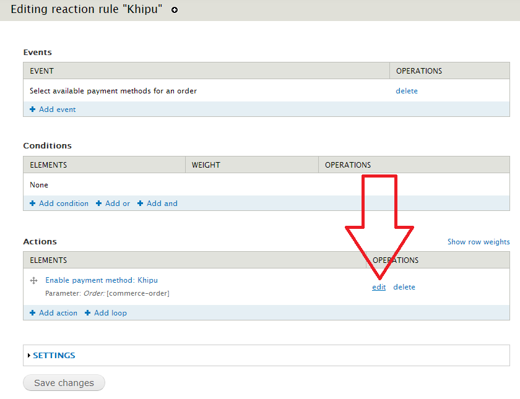The image size is (520, 399).
Task: Click the plus icon beside the Khipu title
Action: point(175,11)
